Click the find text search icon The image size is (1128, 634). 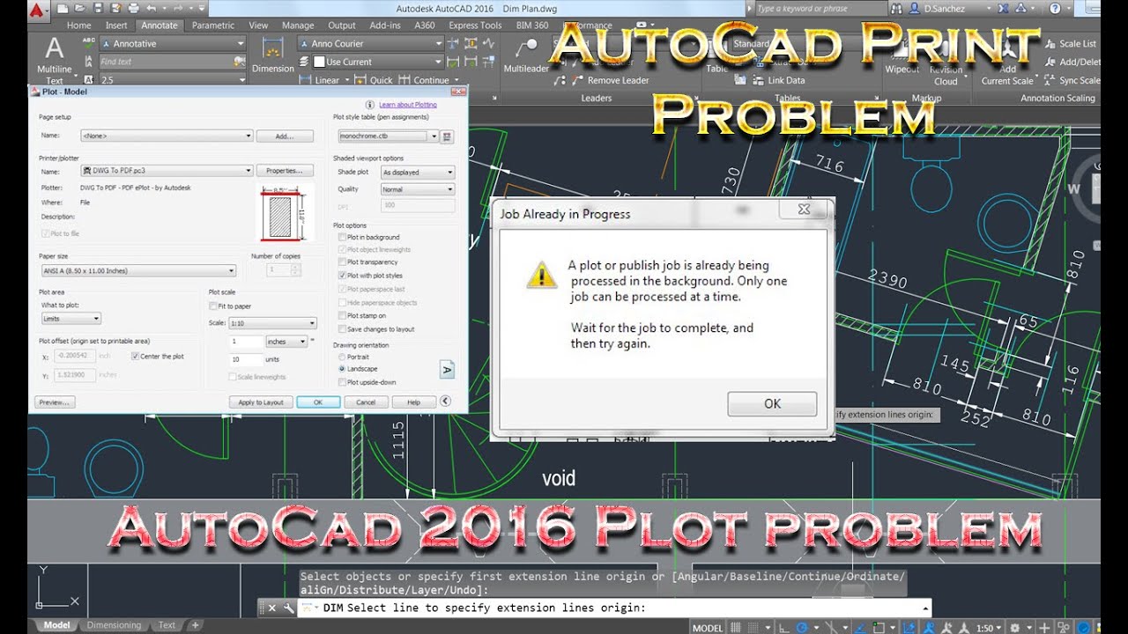click(240, 62)
